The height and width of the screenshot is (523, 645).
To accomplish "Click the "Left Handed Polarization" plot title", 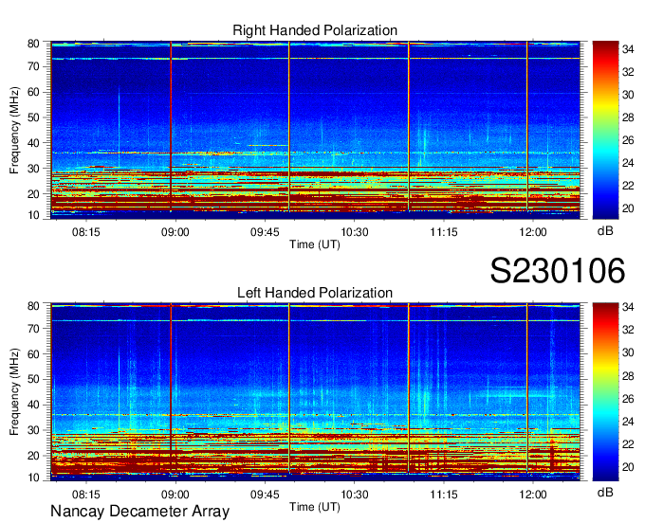I will coord(315,293).
